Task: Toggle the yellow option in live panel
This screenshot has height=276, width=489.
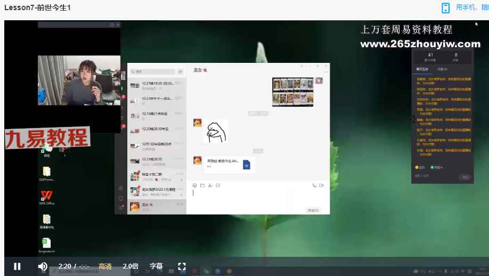Action: coord(420,167)
